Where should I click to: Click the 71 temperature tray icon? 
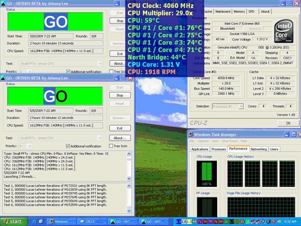pos(200,222)
